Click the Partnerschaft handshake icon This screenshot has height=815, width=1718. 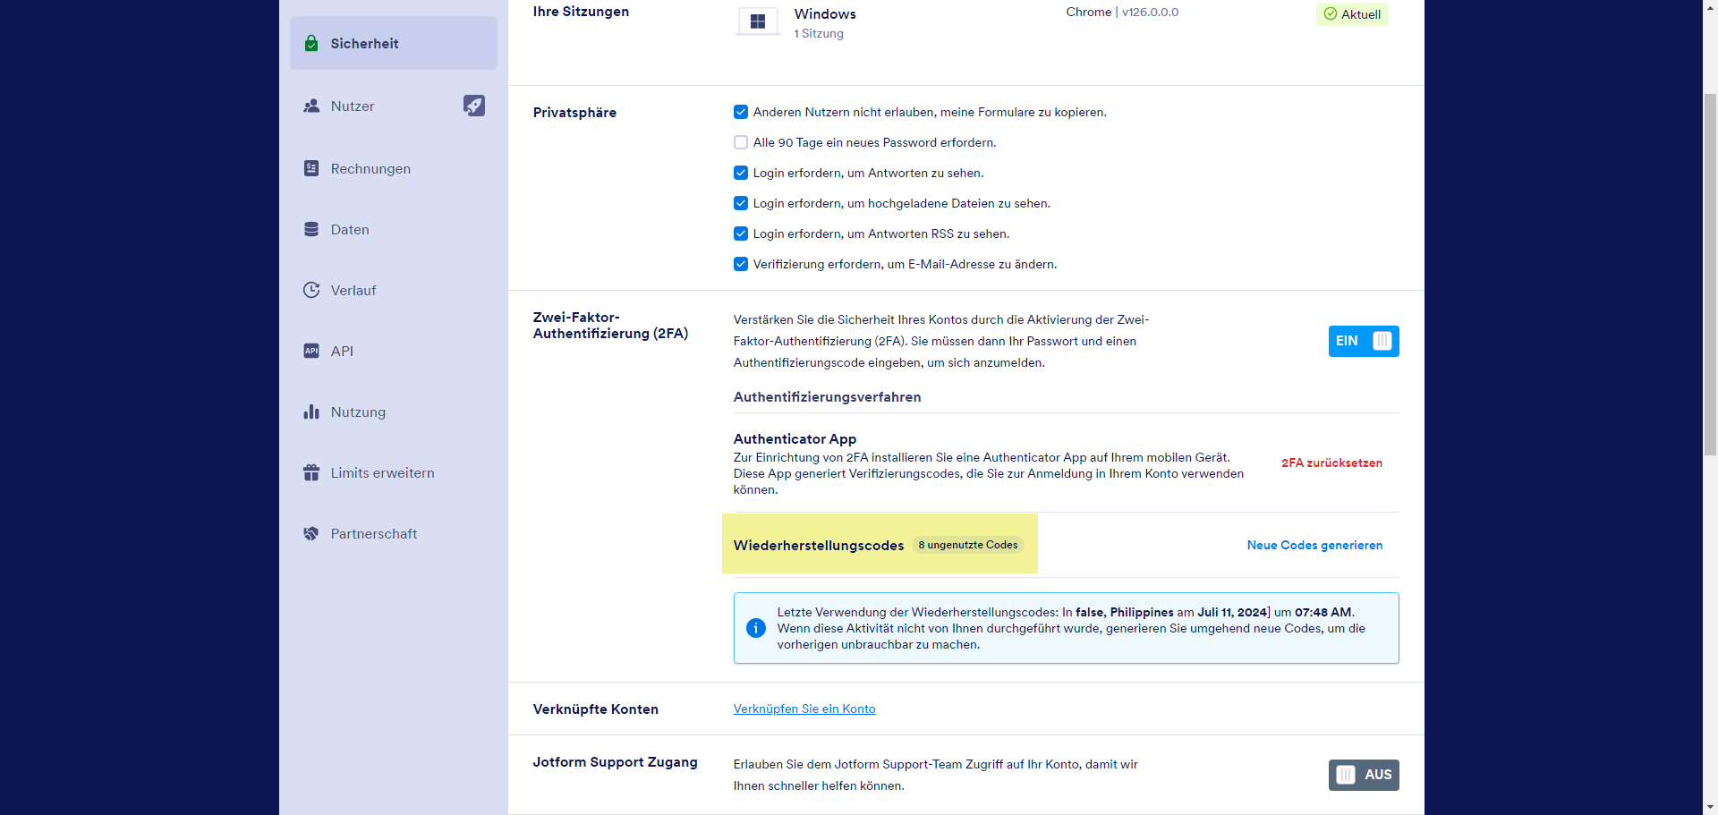click(311, 533)
